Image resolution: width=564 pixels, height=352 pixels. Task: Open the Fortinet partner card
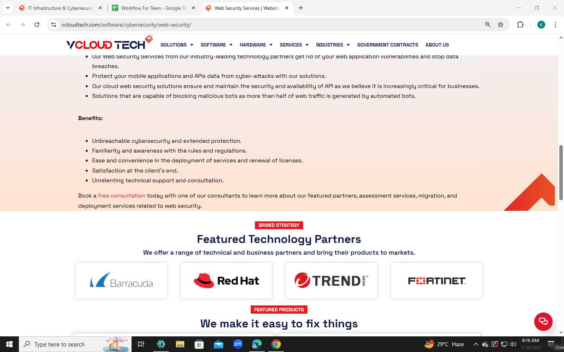coord(437,281)
